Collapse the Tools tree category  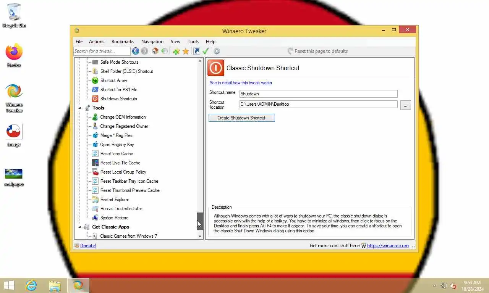coord(80,108)
